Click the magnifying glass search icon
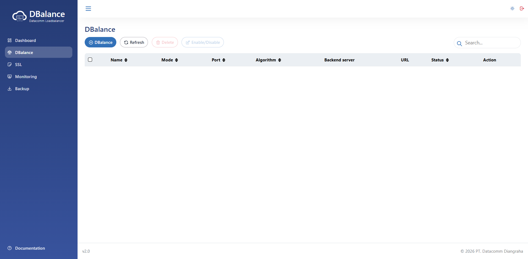The width and height of the screenshot is (528, 259). tap(459, 43)
